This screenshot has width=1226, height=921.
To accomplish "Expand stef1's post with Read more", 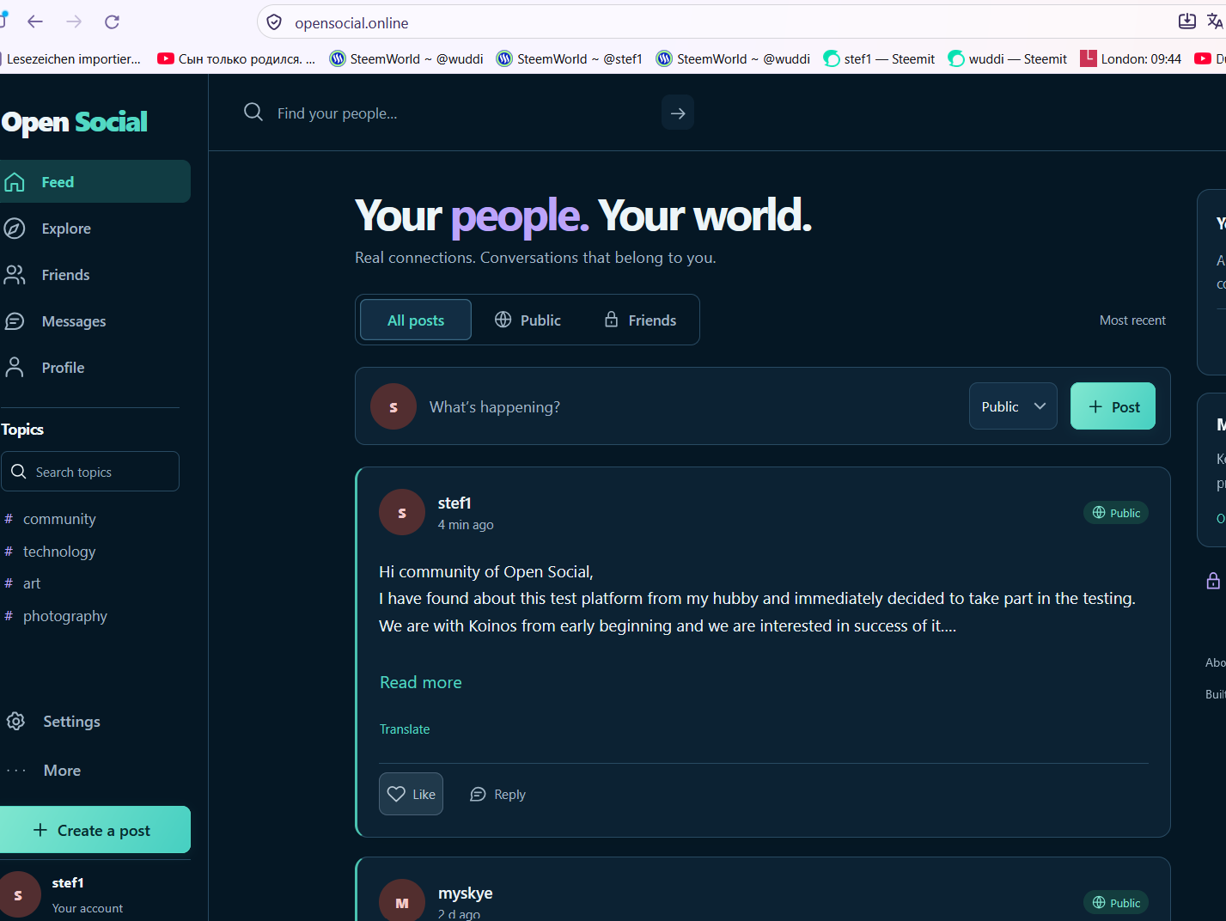I will [421, 682].
